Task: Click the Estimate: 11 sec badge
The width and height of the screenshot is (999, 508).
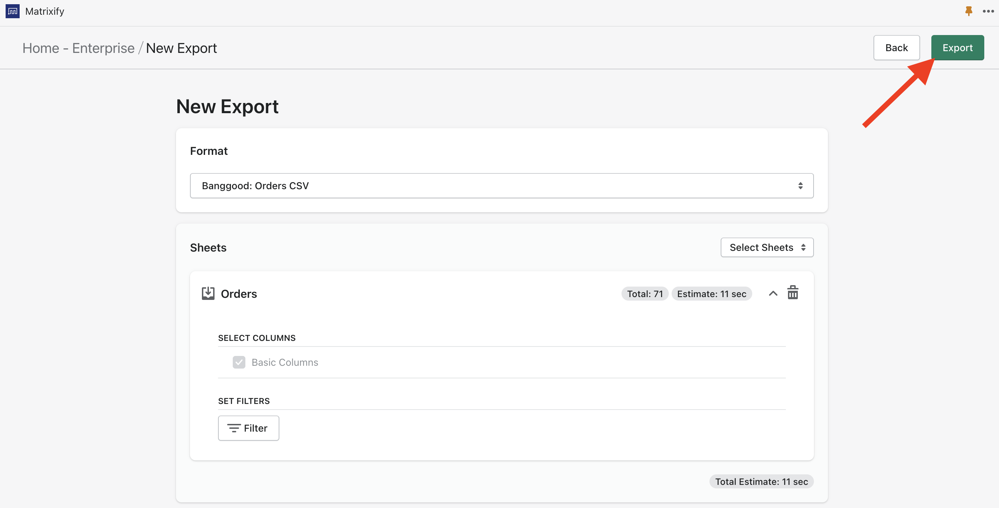Action: click(x=711, y=293)
